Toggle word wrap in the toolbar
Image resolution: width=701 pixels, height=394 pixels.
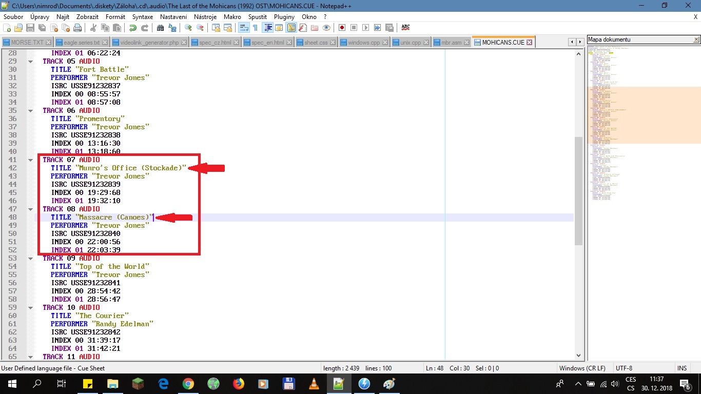point(244,27)
